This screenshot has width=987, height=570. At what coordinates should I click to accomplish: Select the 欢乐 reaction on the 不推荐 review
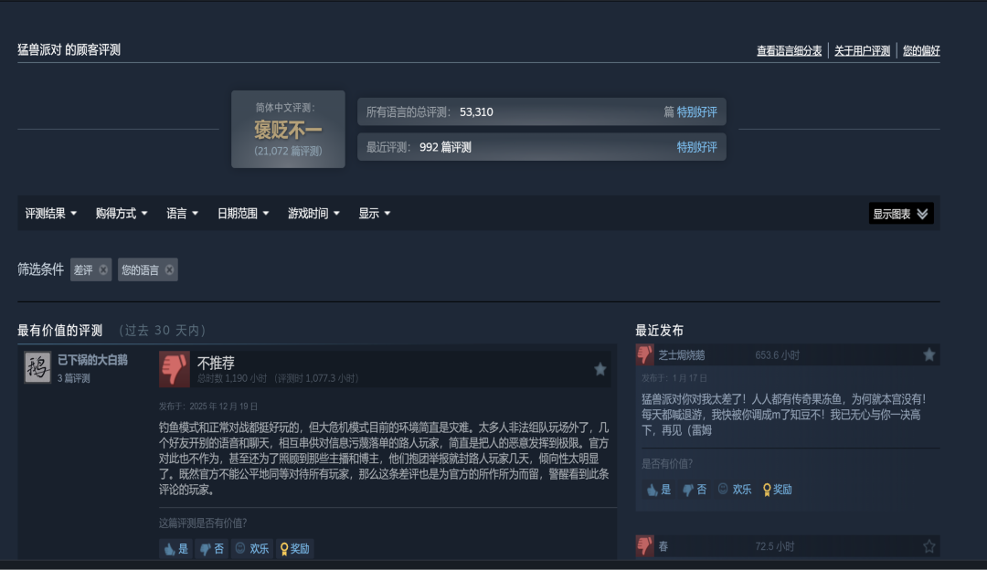pyautogui.click(x=251, y=549)
